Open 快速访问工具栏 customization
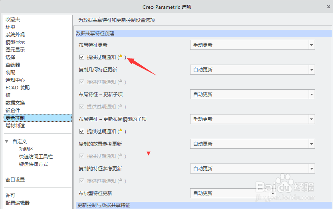This screenshot has height=209, width=333. (x=36, y=157)
